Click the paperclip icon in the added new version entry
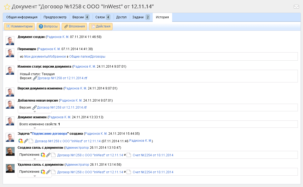303x187 pixels. (x=34, y=108)
